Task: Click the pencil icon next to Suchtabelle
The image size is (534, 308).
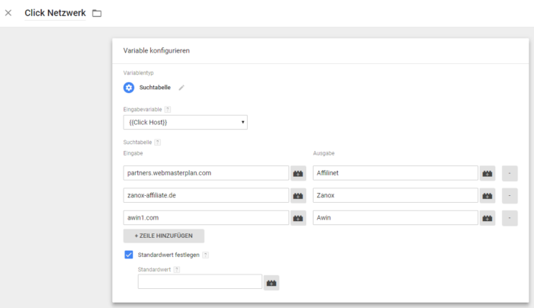Action: pos(182,88)
